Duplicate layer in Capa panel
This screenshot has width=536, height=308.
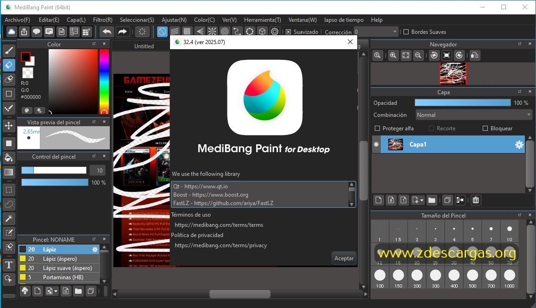(x=447, y=200)
